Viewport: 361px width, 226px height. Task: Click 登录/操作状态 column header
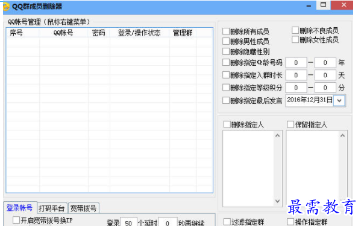coord(140,33)
